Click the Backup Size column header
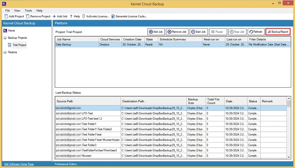Image resolution: width=295 pixels, height=168 pixels. (196, 101)
